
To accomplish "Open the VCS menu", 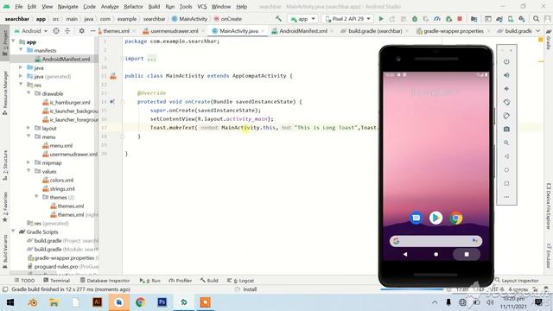I will click(202, 7).
